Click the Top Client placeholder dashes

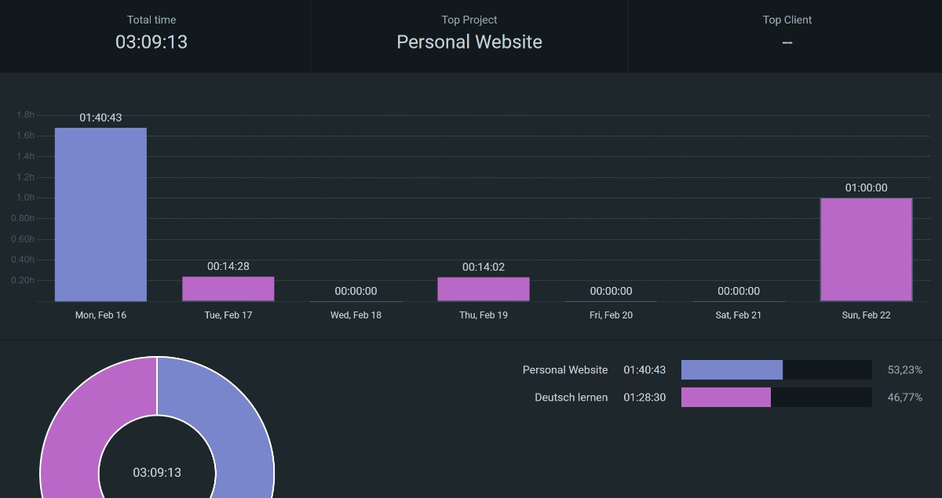(x=787, y=42)
